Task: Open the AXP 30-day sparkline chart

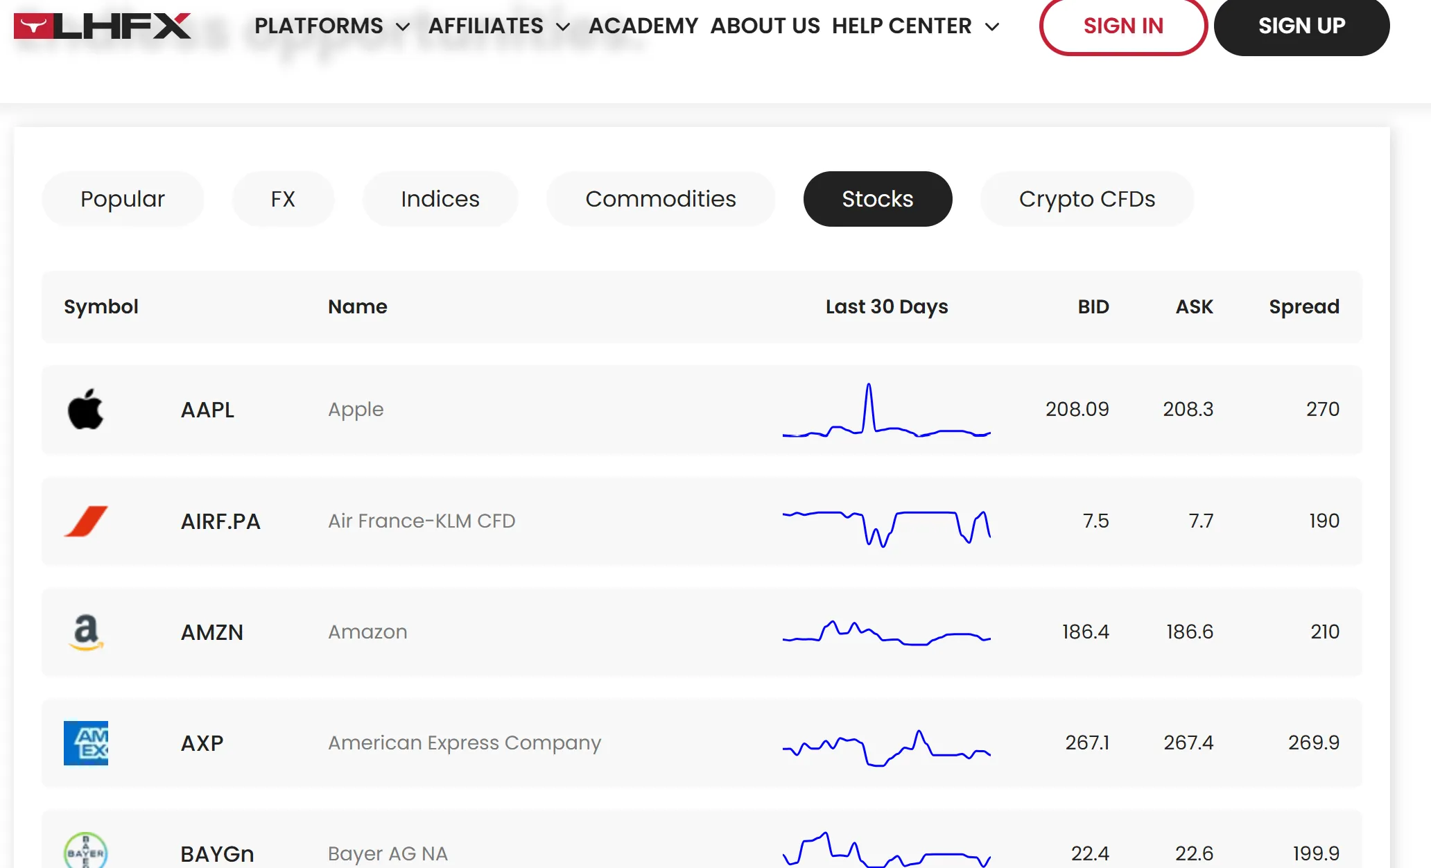Action: pos(887,747)
